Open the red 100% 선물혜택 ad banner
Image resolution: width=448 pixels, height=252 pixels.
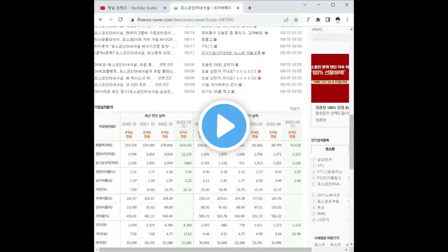(x=330, y=78)
